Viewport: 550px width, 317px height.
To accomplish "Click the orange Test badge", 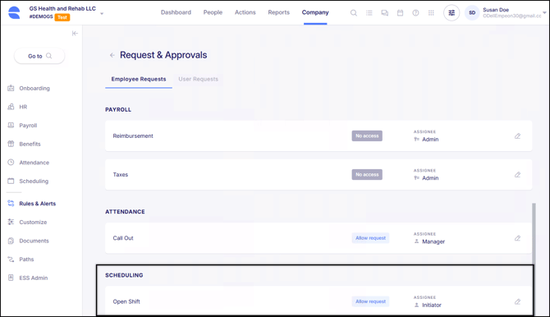I will click(x=62, y=17).
